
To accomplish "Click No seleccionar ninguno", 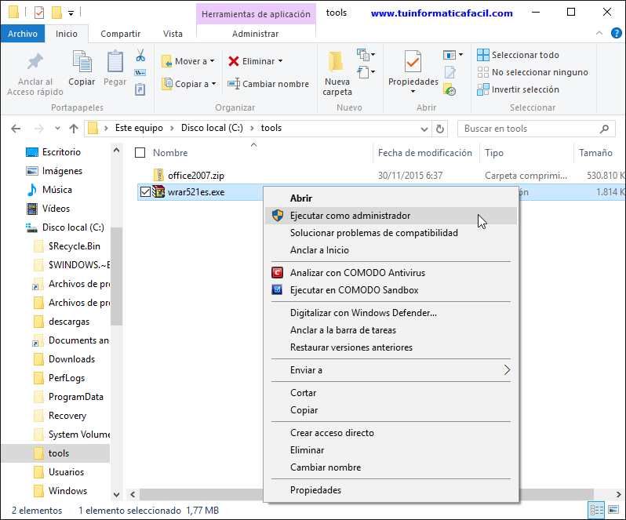I will (533, 72).
